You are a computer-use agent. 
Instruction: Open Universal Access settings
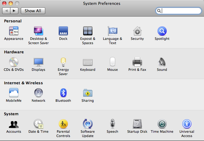click(187, 124)
